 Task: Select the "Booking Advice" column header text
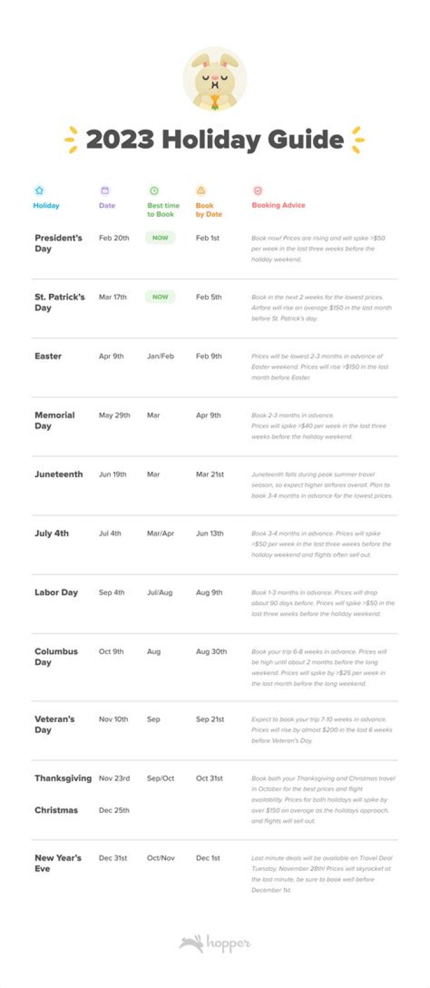pyautogui.click(x=278, y=205)
